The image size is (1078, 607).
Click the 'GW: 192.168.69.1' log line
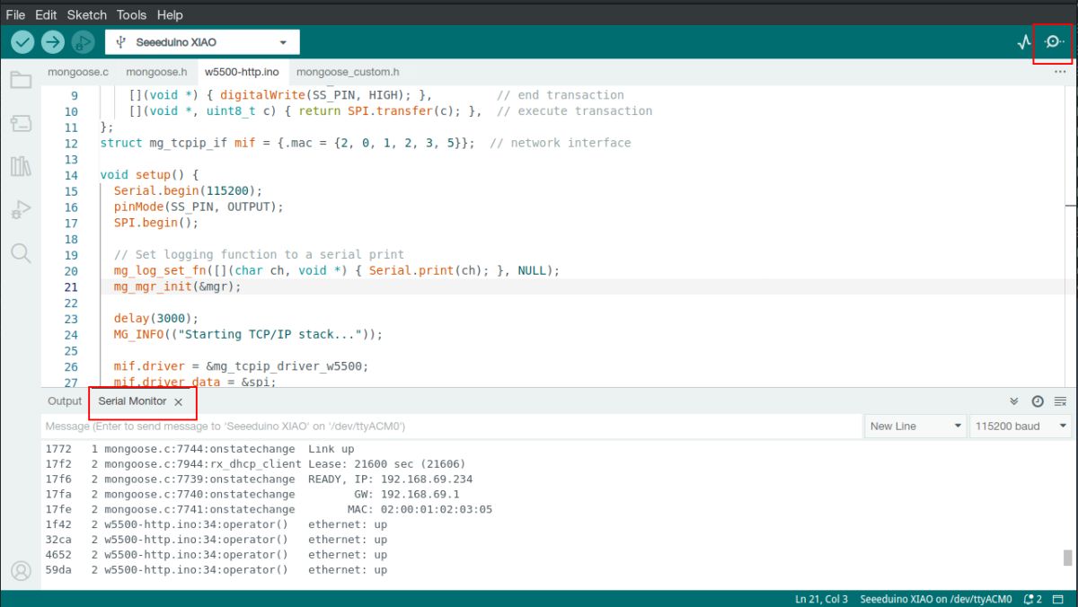tap(252, 494)
